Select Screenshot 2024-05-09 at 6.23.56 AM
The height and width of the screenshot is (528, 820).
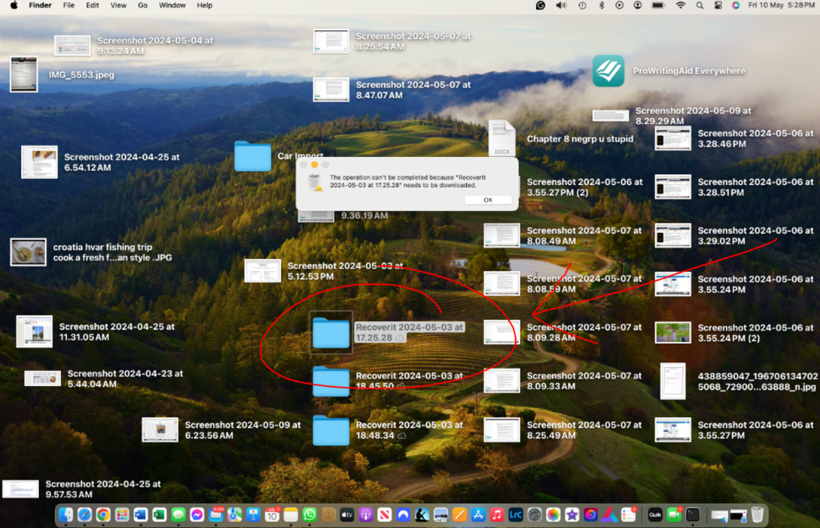coord(160,430)
